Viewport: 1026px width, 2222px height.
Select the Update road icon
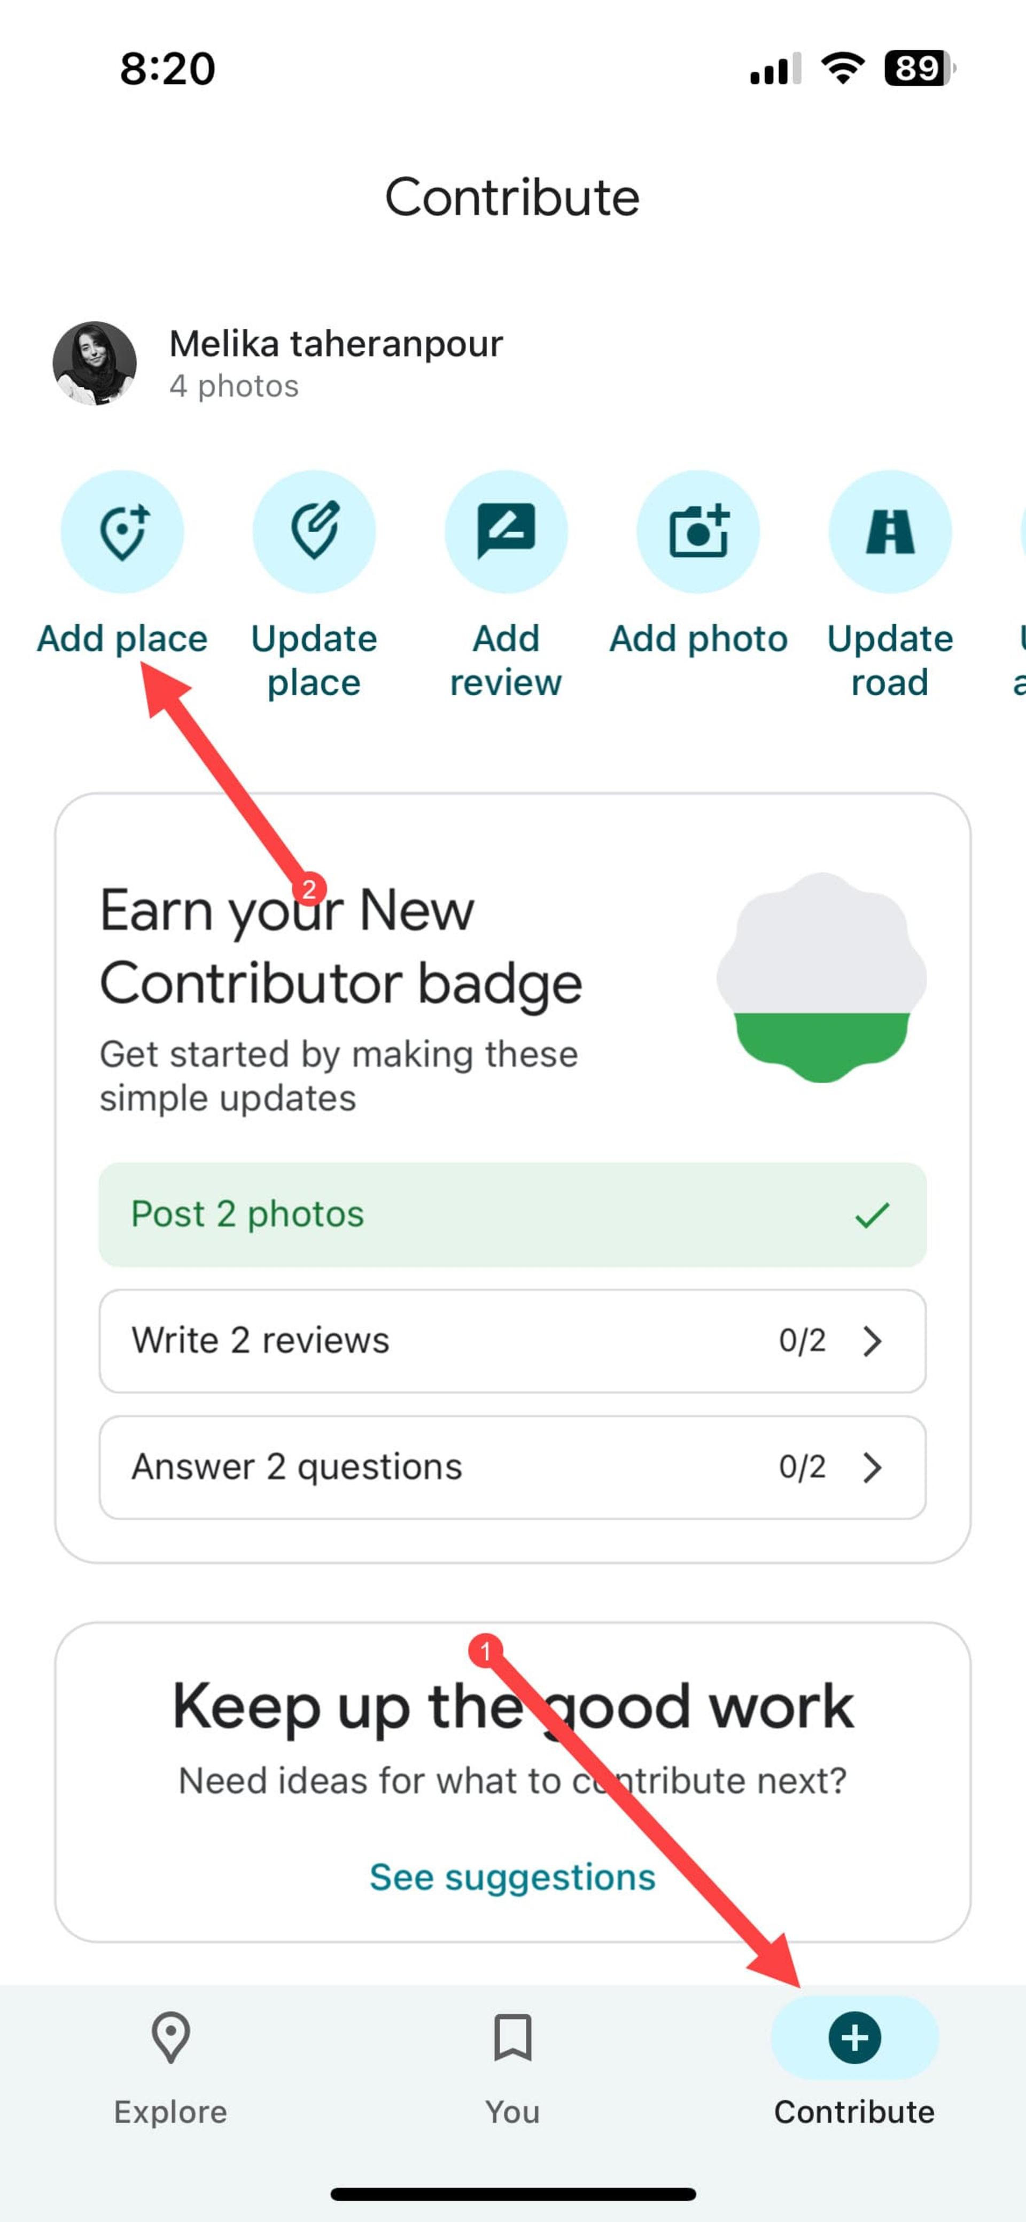tap(890, 532)
